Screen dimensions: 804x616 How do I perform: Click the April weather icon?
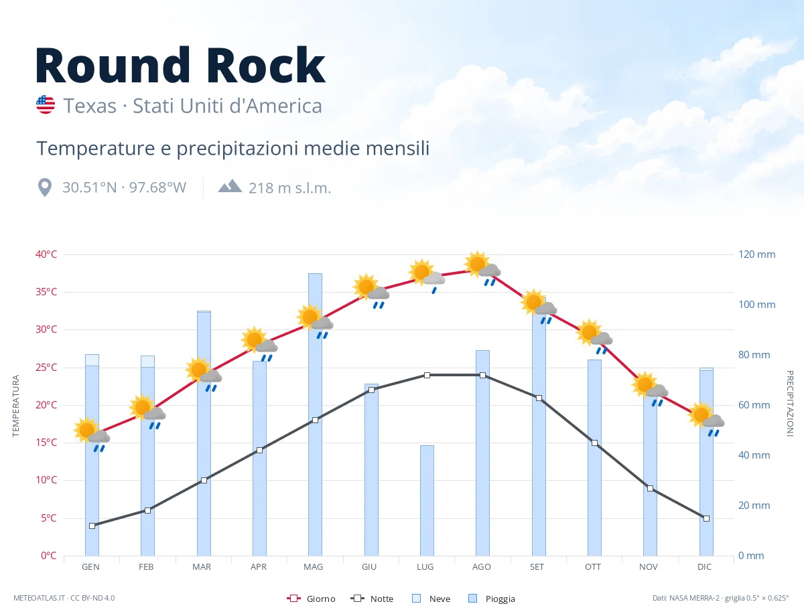pos(259,343)
